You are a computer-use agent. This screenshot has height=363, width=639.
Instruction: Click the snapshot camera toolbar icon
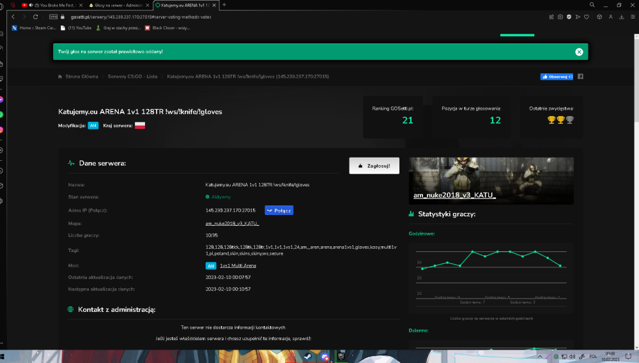(560, 17)
